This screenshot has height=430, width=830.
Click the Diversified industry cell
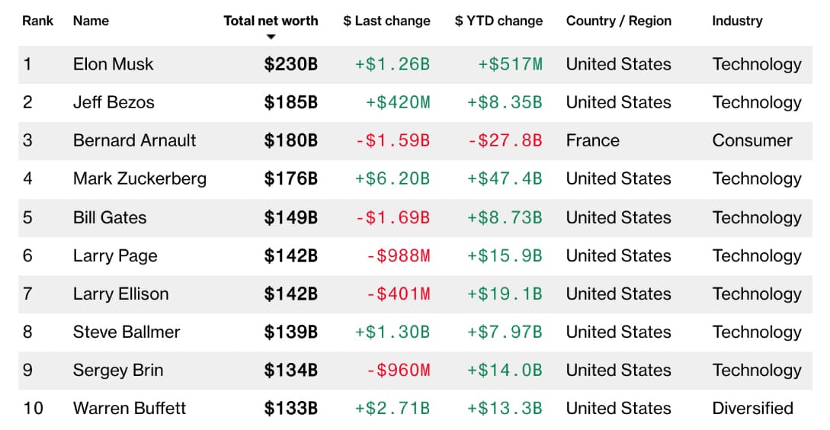[753, 408]
